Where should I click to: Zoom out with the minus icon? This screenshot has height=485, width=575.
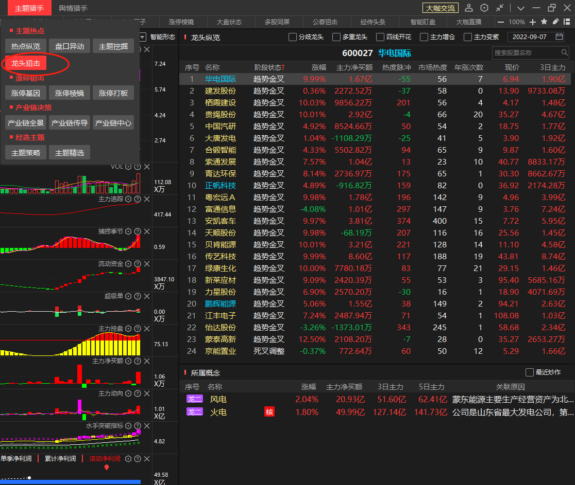tap(501, 22)
